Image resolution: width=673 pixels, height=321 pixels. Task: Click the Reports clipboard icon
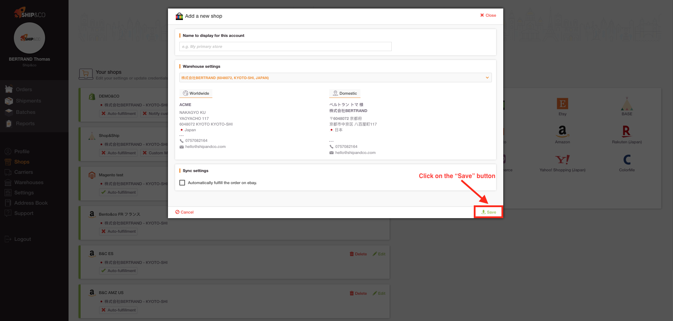pos(9,123)
